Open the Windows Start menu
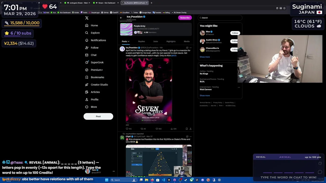 click(107, 180)
